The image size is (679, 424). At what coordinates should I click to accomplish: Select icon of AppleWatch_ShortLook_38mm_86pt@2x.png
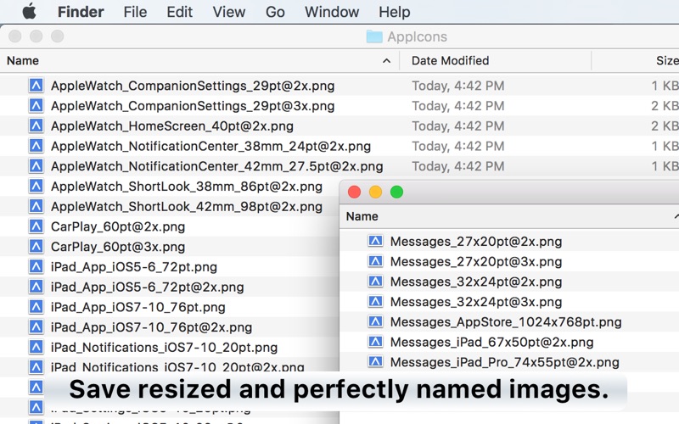[36, 186]
